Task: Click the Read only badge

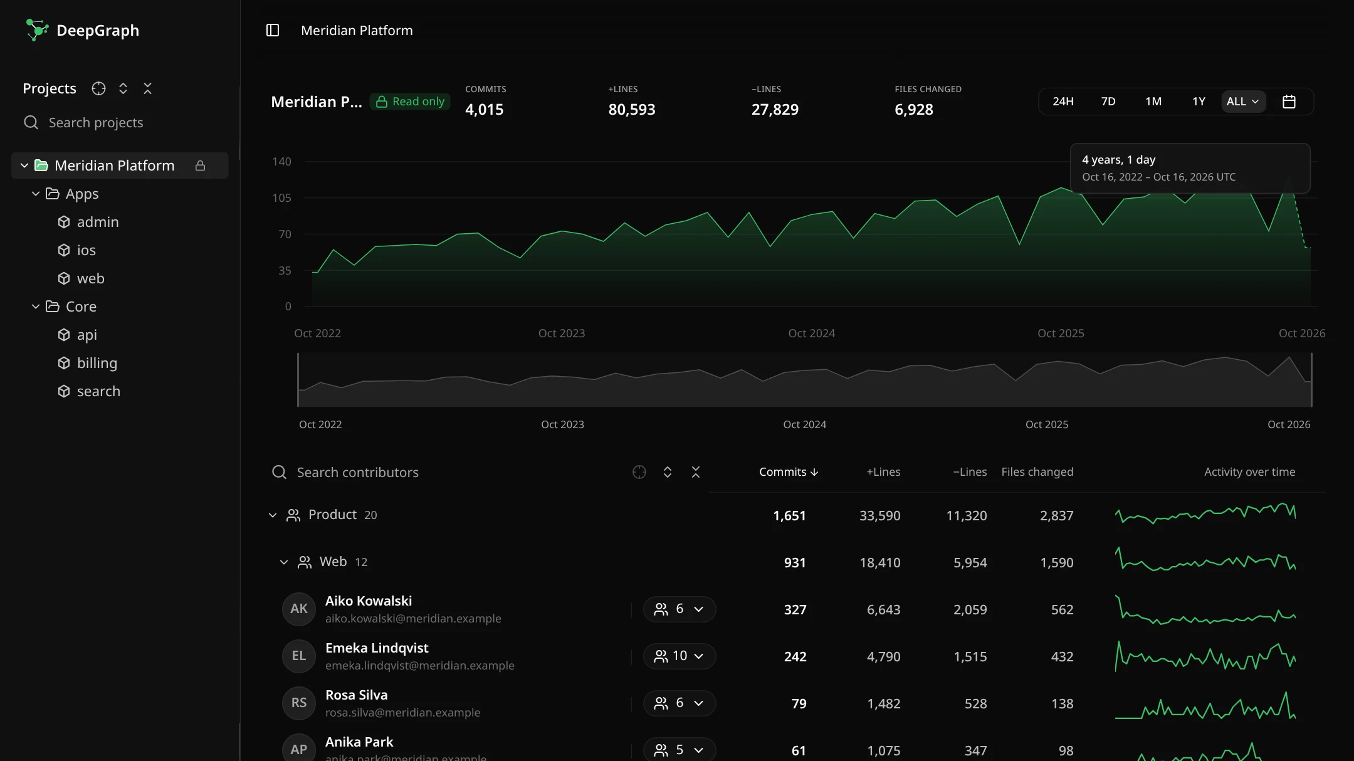Action: 410,102
